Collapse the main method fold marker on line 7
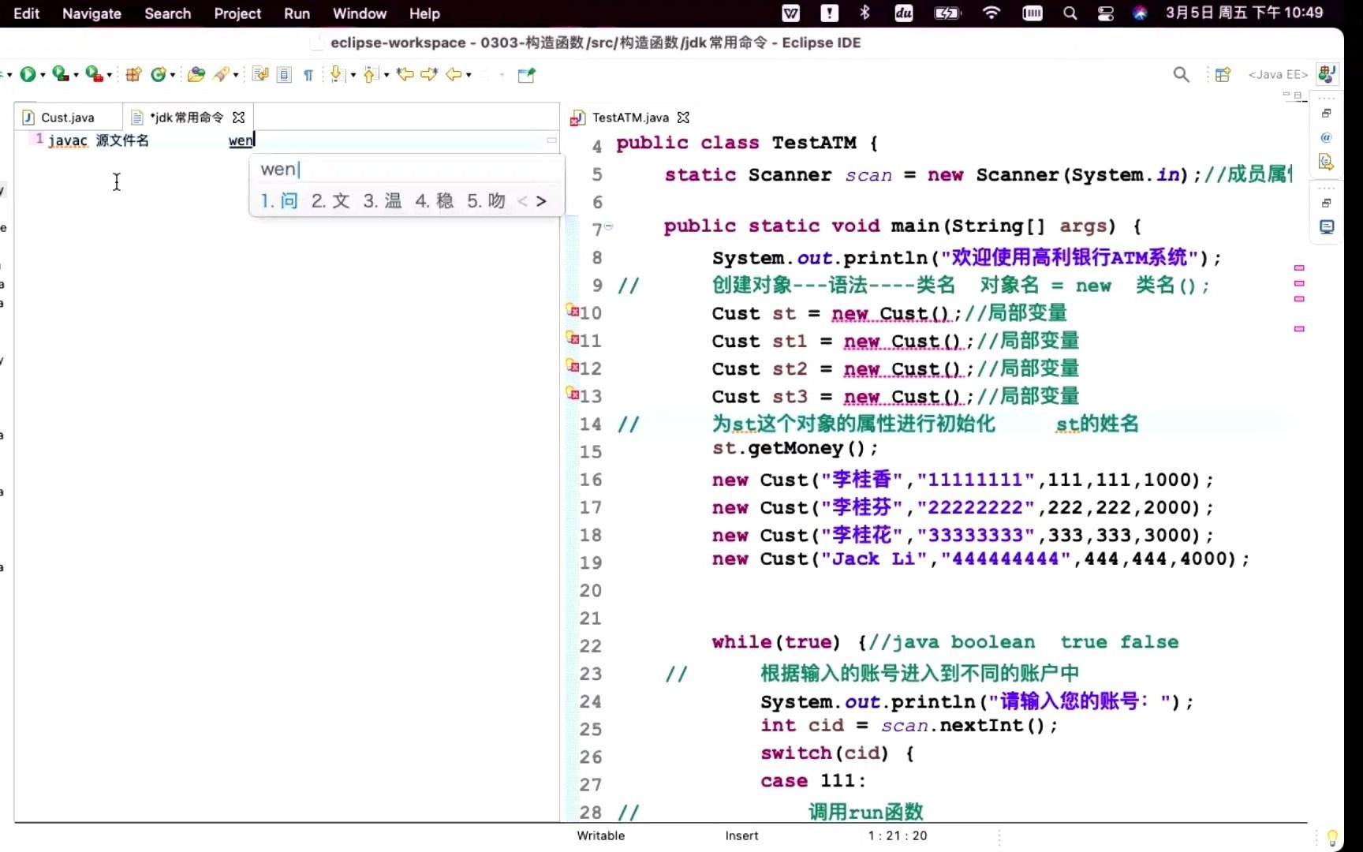Viewport: 1363px width, 852px height. tap(610, 226)
